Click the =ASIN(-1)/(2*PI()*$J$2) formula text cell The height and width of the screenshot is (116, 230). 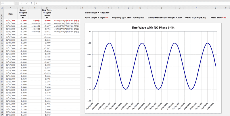(x=196, y=18)
